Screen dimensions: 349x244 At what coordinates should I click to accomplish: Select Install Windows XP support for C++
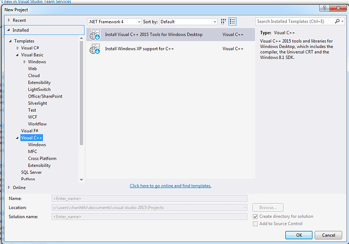pos(171,48)
